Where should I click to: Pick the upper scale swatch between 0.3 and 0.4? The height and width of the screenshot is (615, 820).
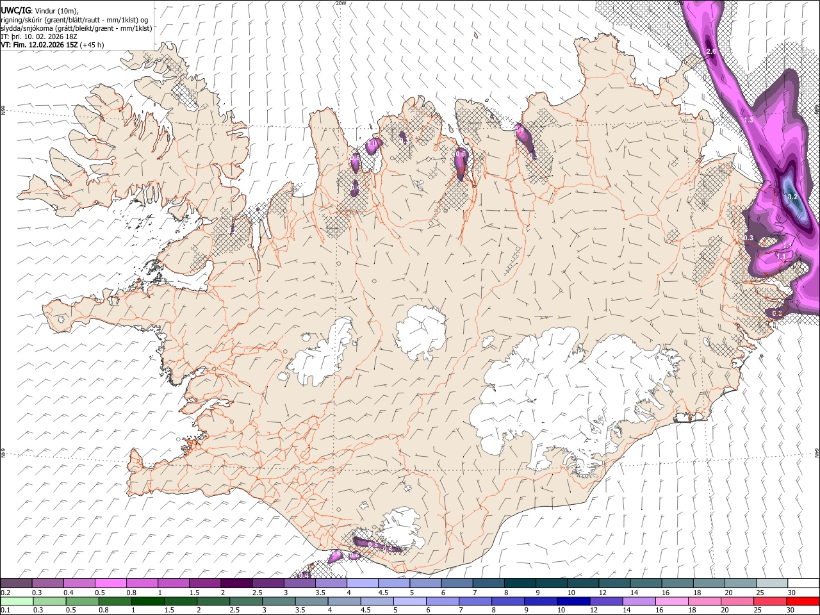tap(47, 584)
